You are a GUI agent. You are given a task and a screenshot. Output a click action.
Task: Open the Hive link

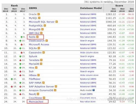[32, 68]
